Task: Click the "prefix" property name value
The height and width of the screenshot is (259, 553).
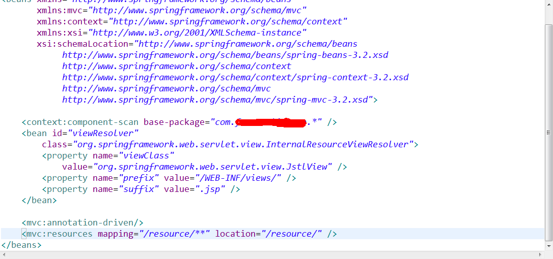Action: click(x=139, y=178)
